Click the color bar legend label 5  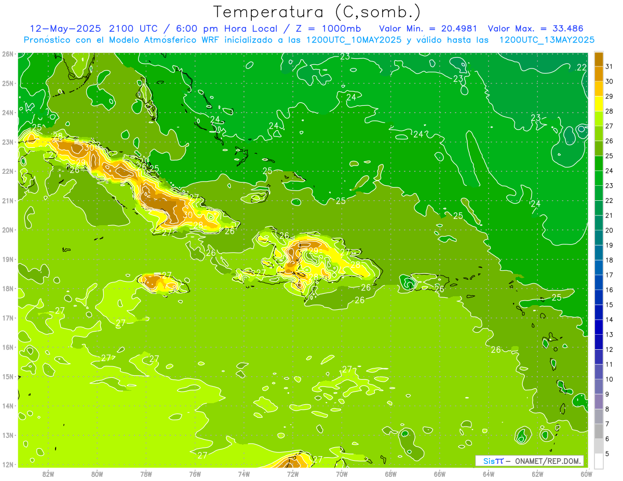click(x=608, y=453)
